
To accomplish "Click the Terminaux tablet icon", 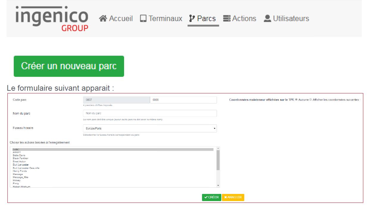I will tap(143, 19).
